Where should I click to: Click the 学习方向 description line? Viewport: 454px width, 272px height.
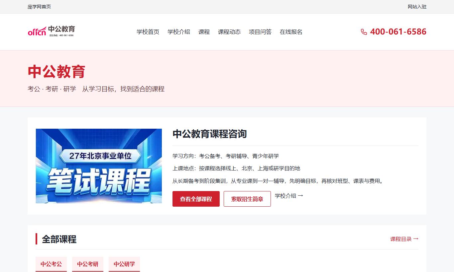point(226,156)
